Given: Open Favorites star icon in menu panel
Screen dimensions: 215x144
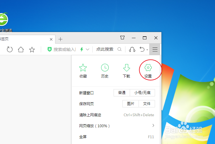Looking at the screenshot, I should pyautogui.click(x=83, y=68).
